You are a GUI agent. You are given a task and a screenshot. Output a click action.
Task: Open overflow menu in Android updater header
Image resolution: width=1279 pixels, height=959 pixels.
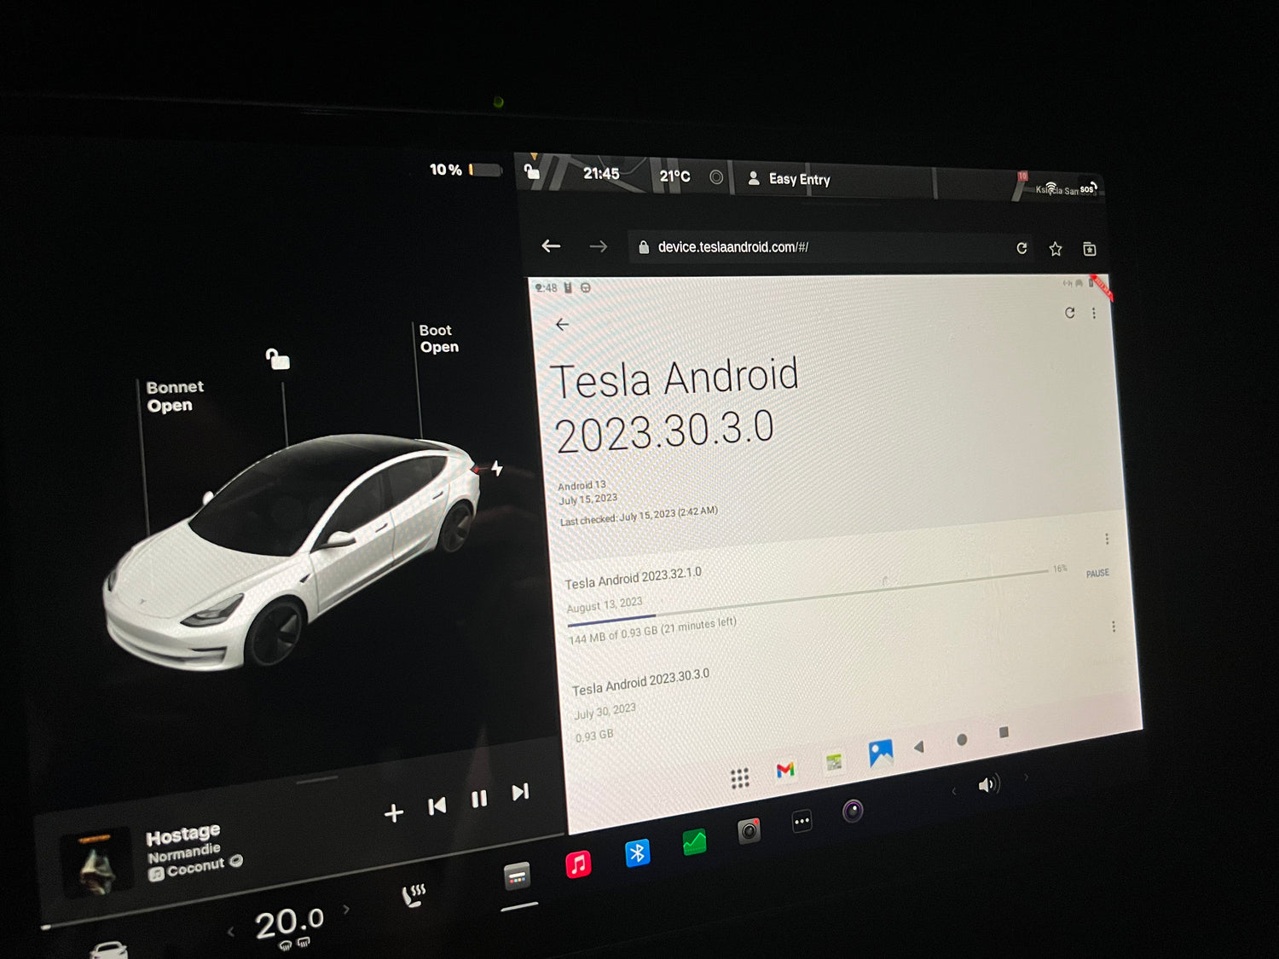click(x=1094, y=314)
